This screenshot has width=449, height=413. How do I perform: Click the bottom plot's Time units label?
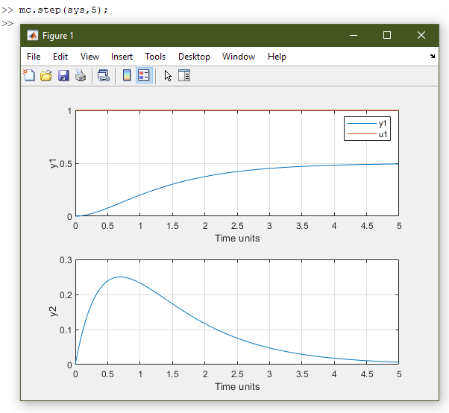click(237, 386)
